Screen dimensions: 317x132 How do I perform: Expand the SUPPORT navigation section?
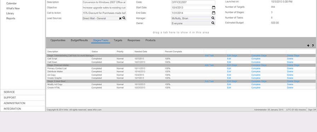[x=23, y=98]
